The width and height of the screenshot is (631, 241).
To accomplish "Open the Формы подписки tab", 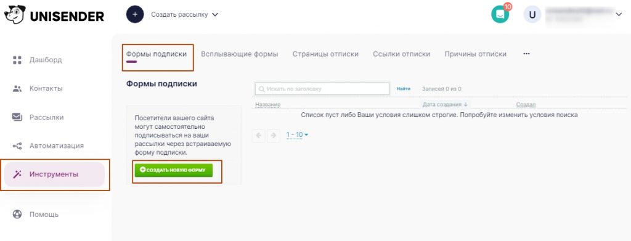I will pyautogui.click(x=157, y=54).
